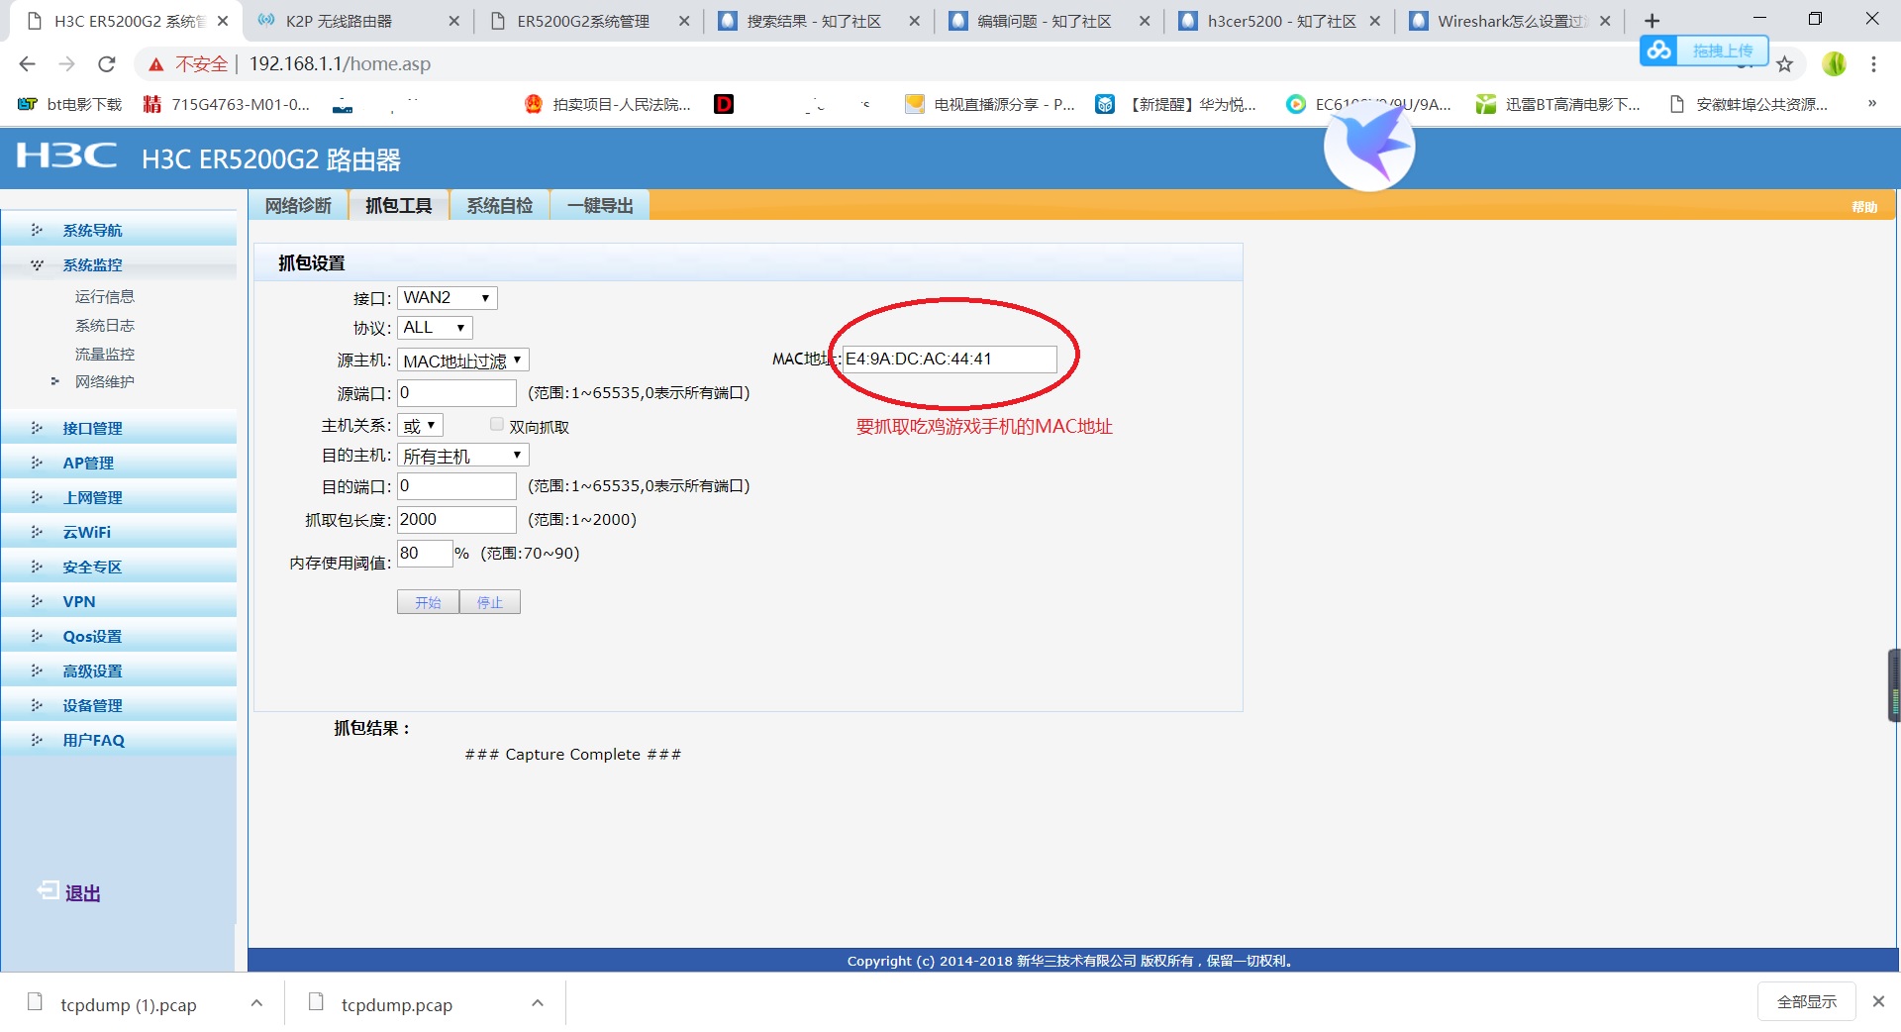This screenshot has width=1901, height=1032.
Task: Expand the VPN sidebar menu
Action: pyautogui.click(x=119, y=602)
